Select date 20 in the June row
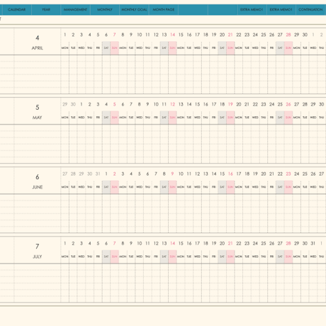The width and height of the screenshot is (326, 326). click(264, 174)
